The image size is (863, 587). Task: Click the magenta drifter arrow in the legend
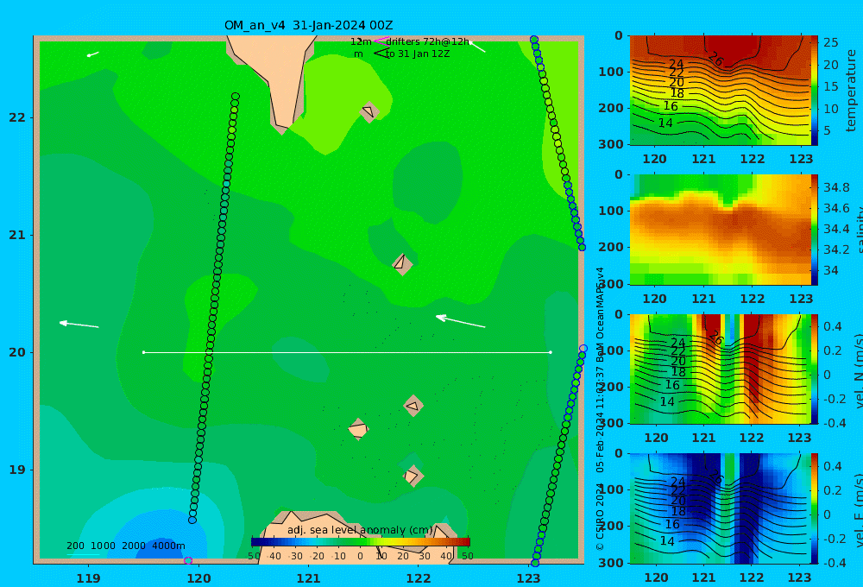point(381,41)
